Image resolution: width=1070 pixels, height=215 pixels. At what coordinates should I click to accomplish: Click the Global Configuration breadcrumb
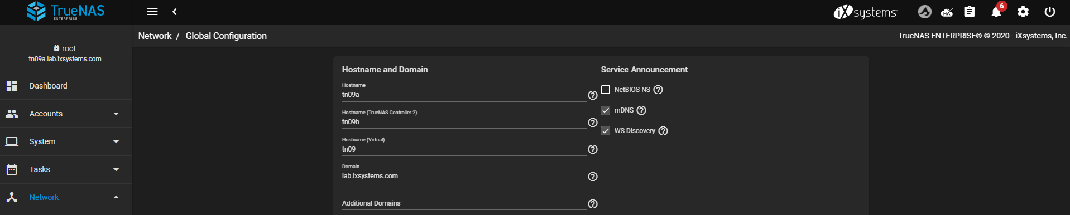[x=226, y=36]
